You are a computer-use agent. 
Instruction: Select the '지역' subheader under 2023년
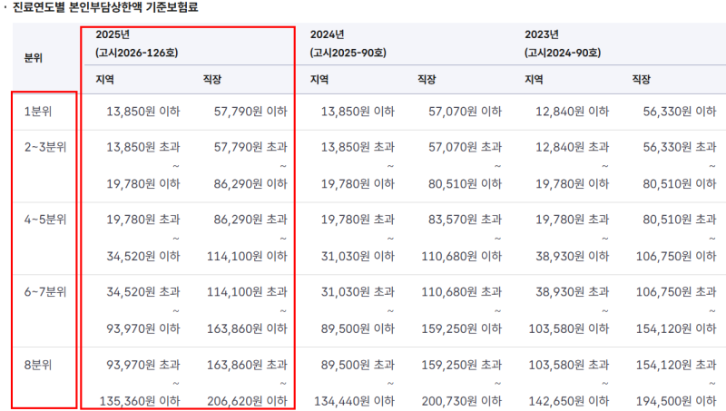[x=534, y=80]
